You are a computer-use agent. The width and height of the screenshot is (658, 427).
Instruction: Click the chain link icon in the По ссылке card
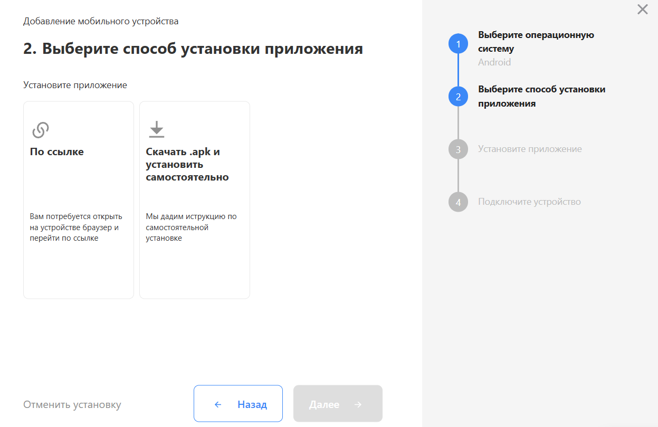[41, 129]
